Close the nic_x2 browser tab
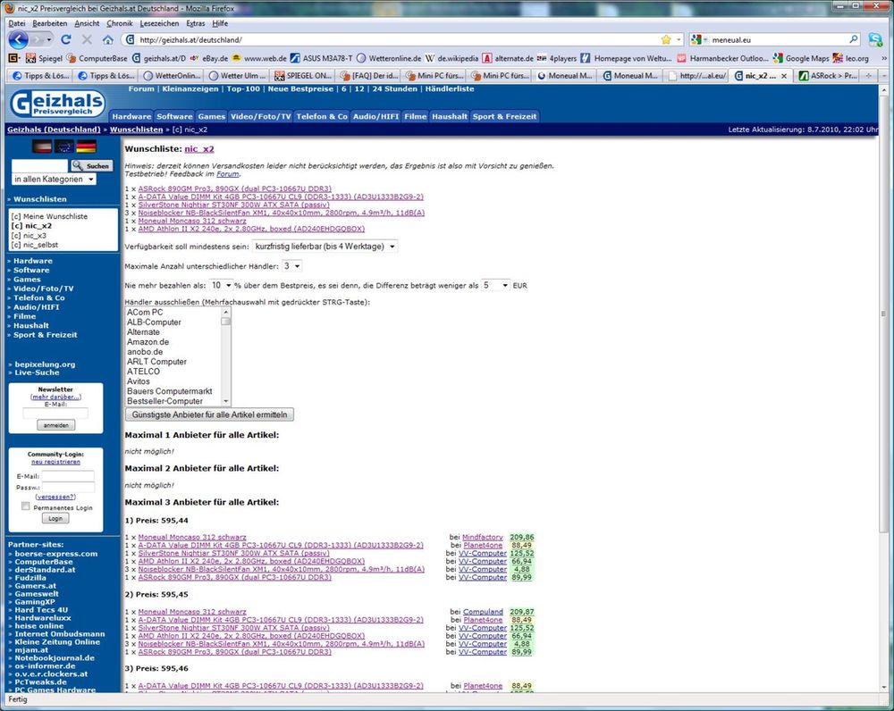Viewport: 894px width, 711px height. [x=784, y=75]
